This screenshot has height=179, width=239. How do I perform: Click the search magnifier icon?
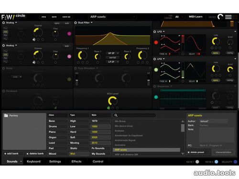(x=116, y=115)
